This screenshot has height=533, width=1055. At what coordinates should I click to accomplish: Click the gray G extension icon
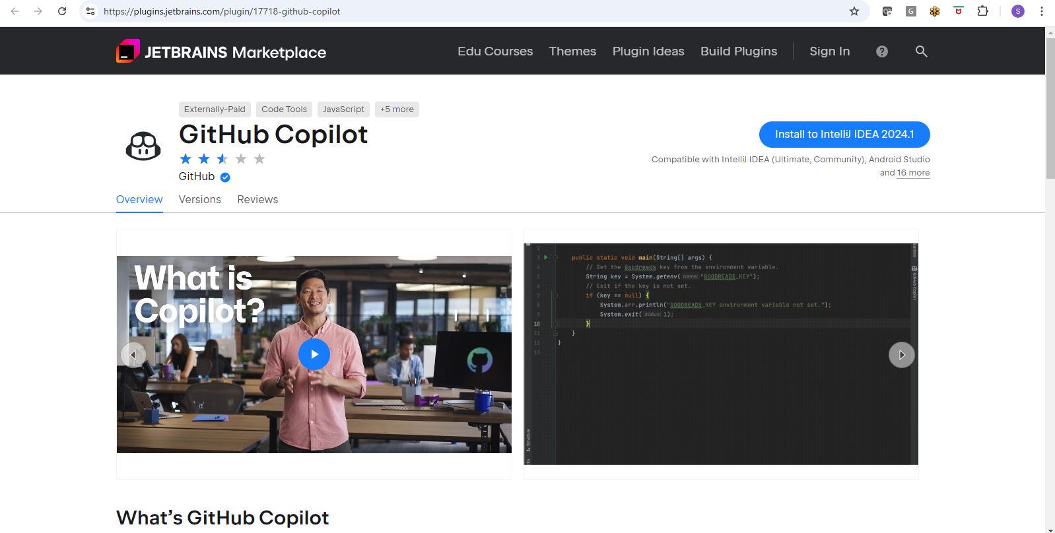[x=911, y=11]
